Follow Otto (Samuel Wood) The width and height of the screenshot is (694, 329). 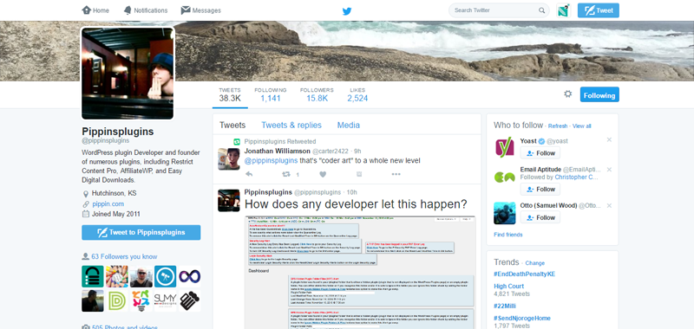[x=540, y=217]
